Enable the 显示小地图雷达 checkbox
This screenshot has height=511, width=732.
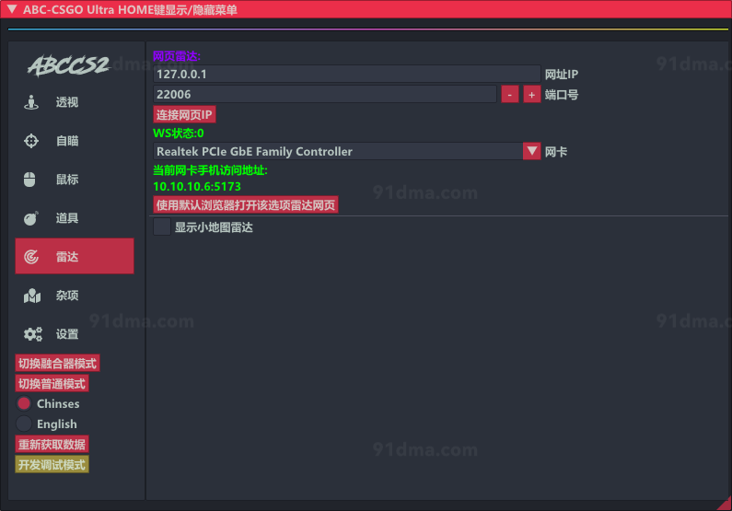162,227
